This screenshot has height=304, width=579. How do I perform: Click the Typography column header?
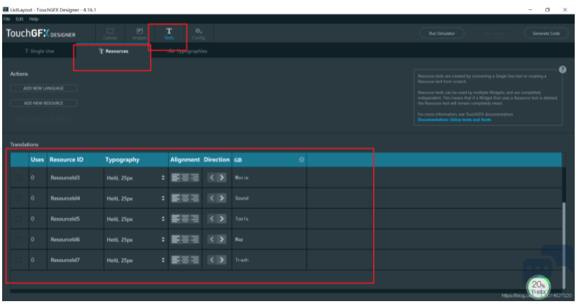(122, 160)
